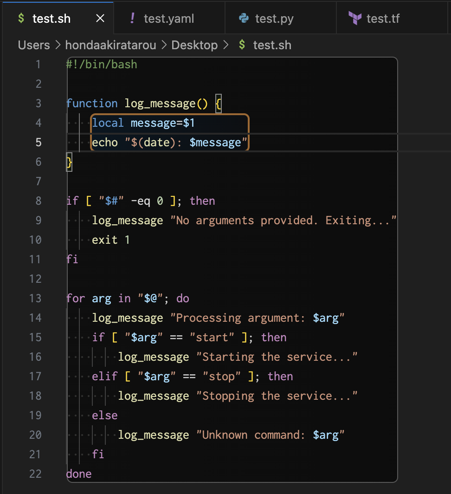Expand the chevron after Desktop
This screenshot has height=494, width=451.
tap(225, 45)
